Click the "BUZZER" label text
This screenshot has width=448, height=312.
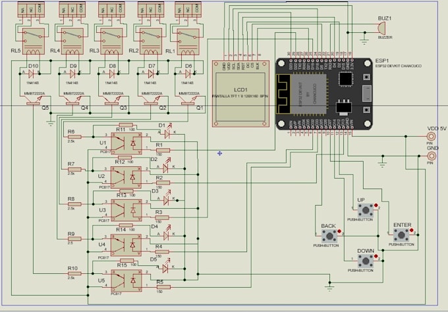click(385, 37)
